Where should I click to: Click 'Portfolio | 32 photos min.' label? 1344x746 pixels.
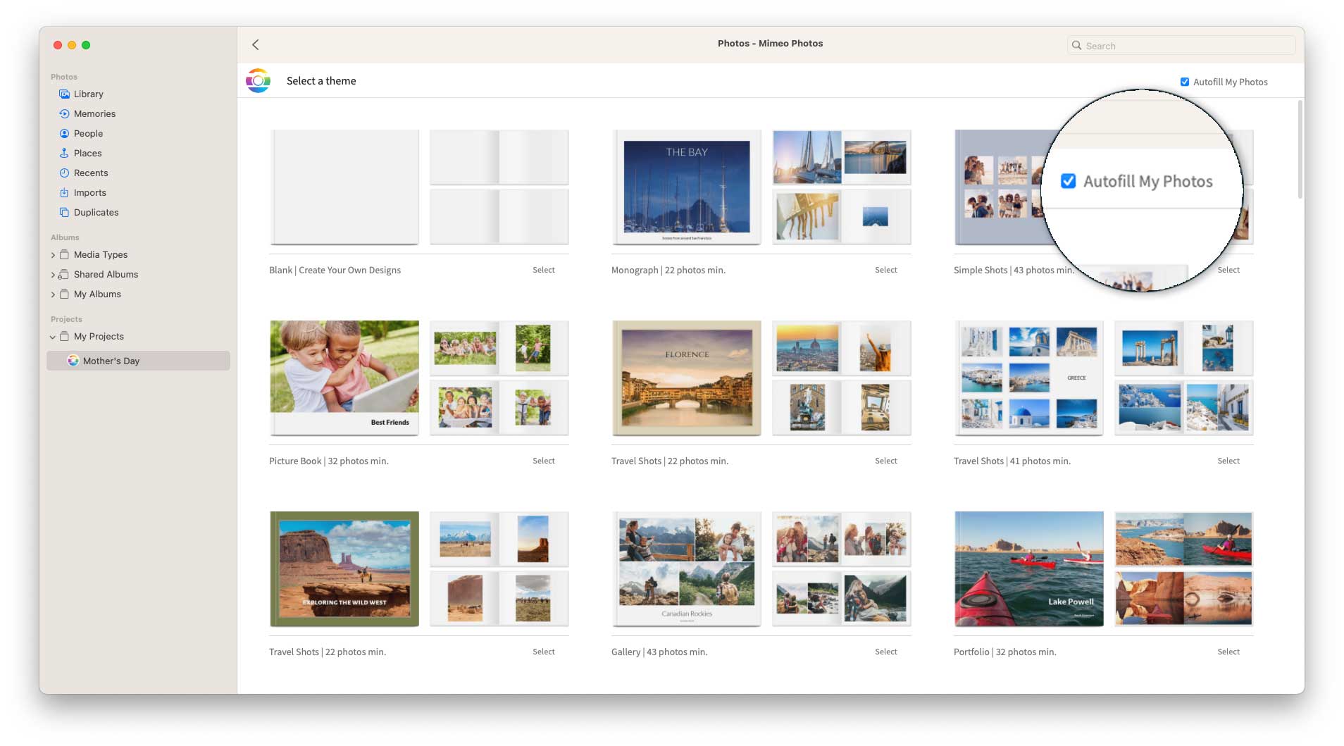point(1005,652)
